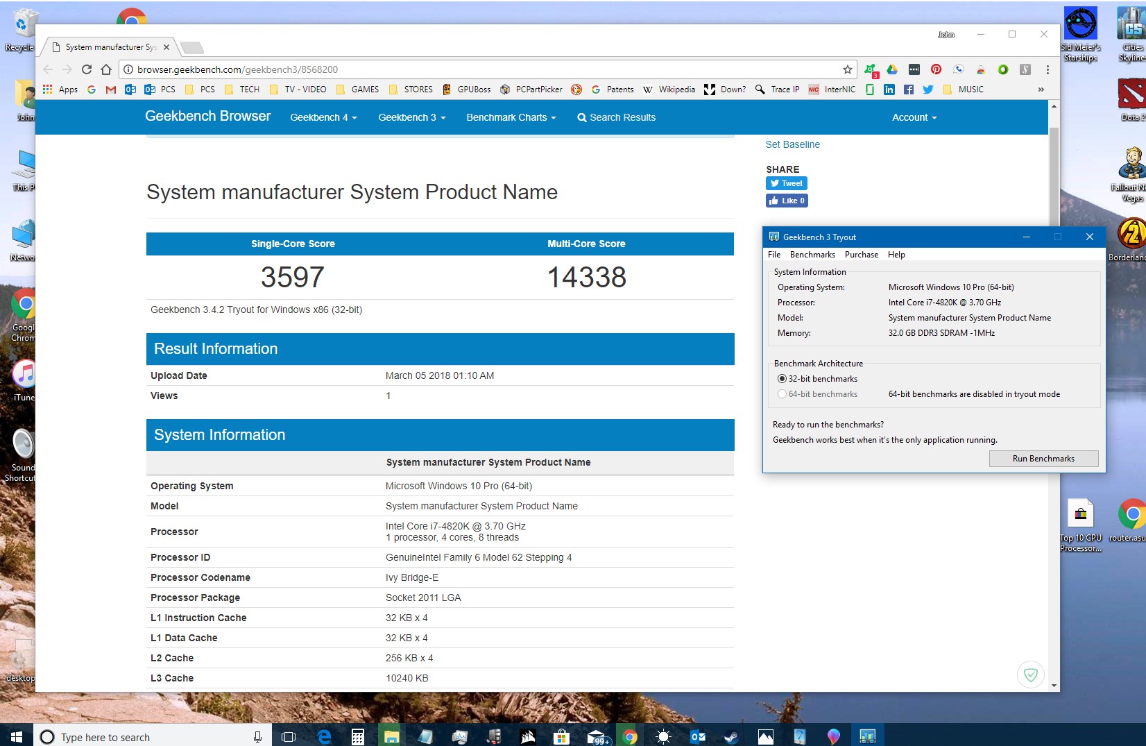Open the Gmail bookmark icon

click(111, 90)
